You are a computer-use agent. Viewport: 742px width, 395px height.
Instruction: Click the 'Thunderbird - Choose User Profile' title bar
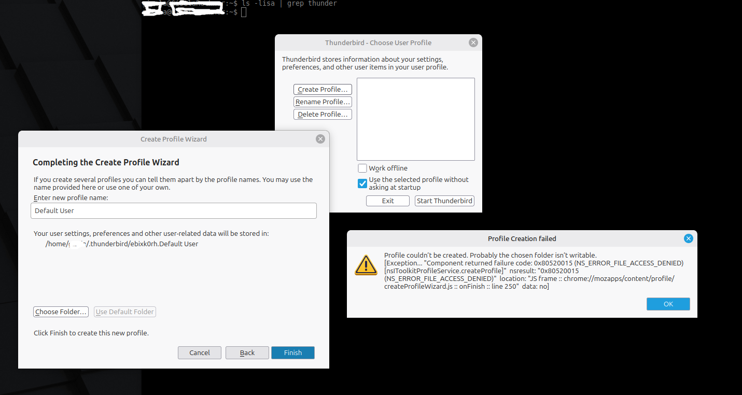[x=379, y=43]
